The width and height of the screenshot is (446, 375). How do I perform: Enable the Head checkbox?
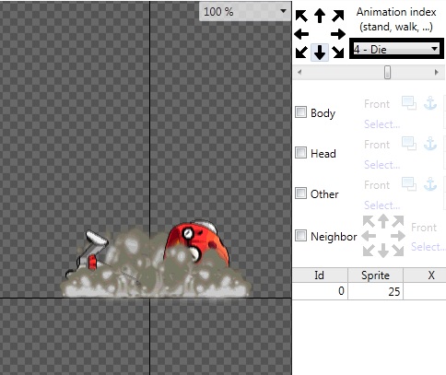pyautogui.click(x=300, y=152)
